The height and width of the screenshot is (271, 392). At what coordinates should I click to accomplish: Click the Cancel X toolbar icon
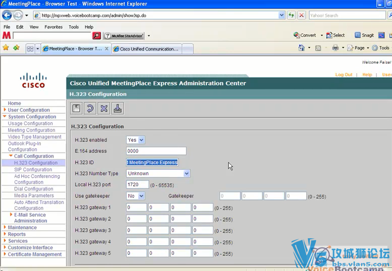coord(104,109)
